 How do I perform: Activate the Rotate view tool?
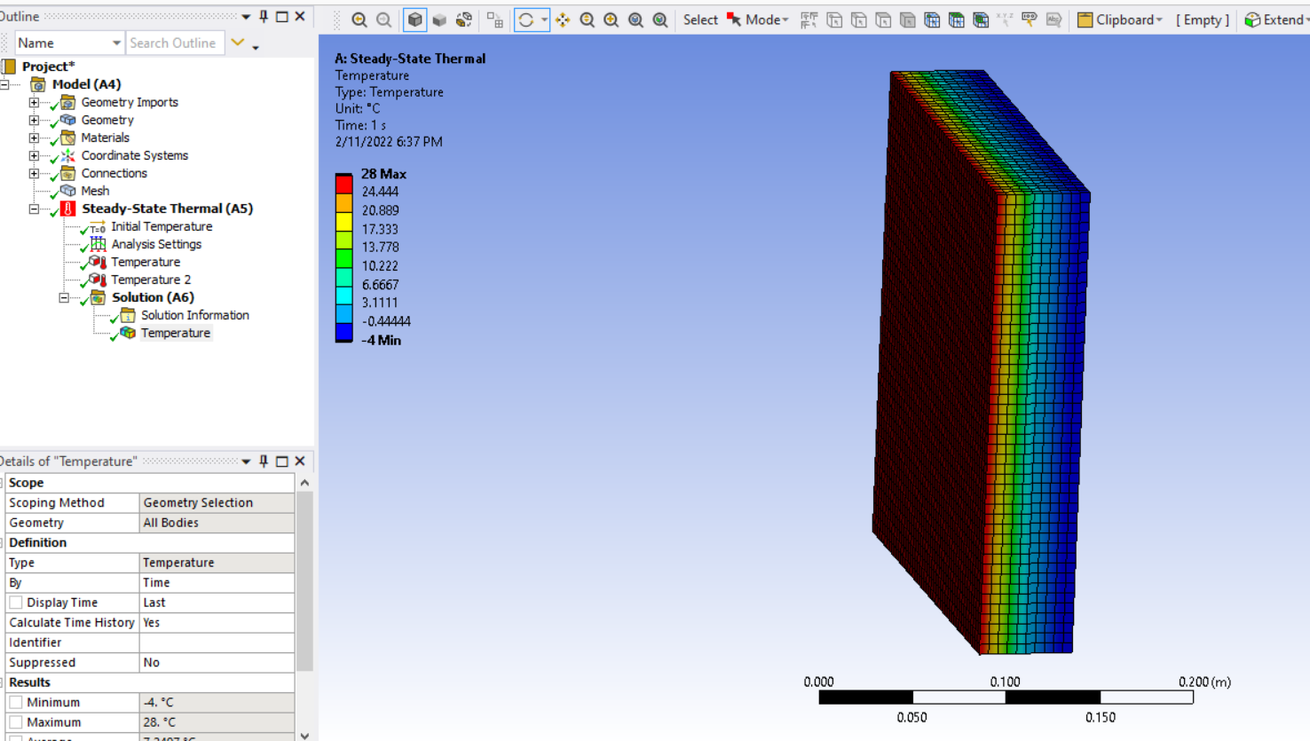tap(526, 20)
